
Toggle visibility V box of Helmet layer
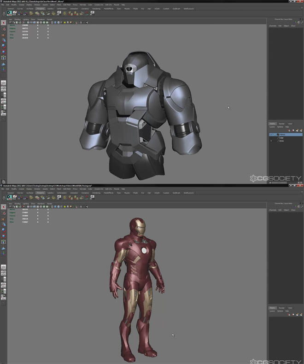(271, 135)
